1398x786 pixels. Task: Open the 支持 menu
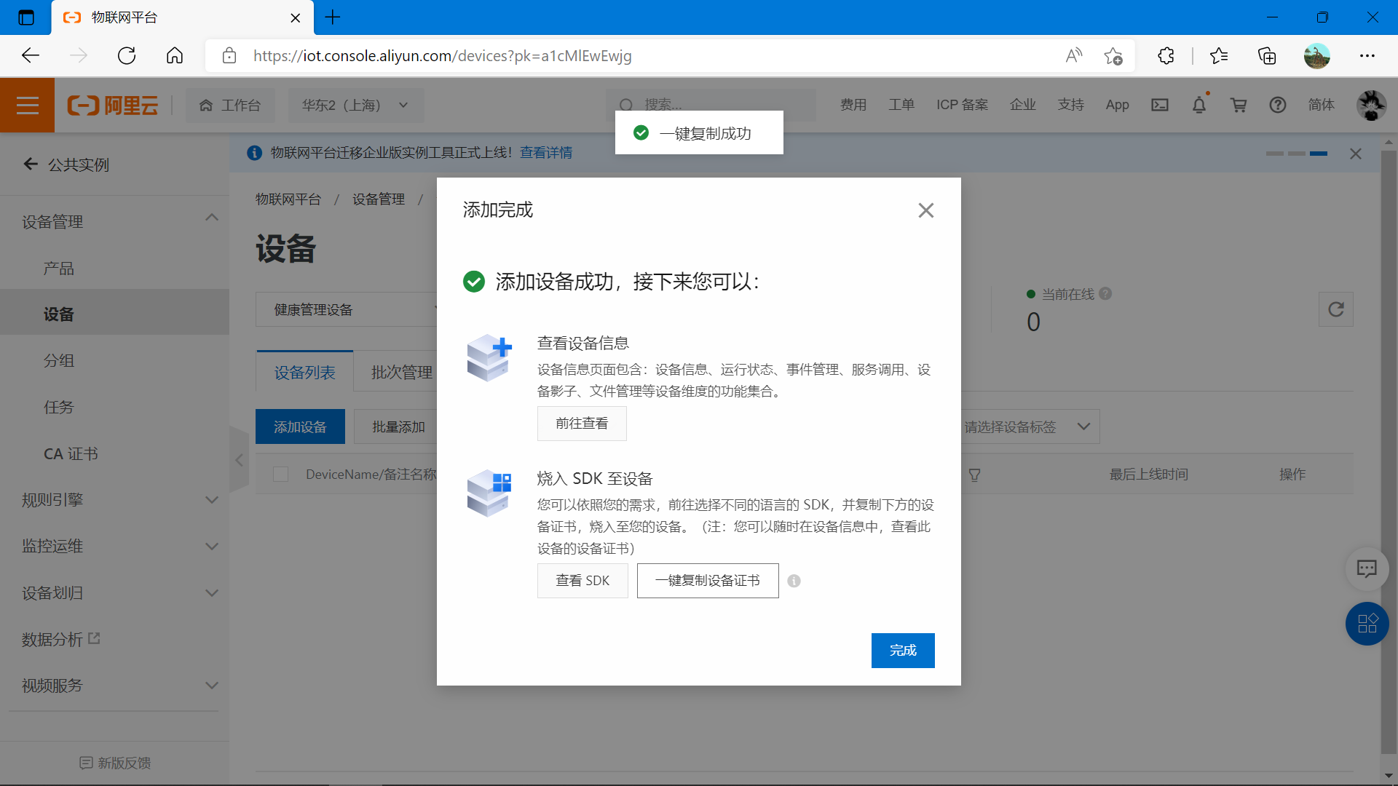tap(1071, 105)
